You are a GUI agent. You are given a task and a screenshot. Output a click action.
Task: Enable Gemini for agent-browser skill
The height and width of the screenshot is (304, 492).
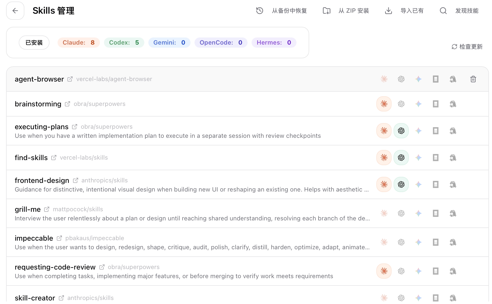click(x=418, y=79)
